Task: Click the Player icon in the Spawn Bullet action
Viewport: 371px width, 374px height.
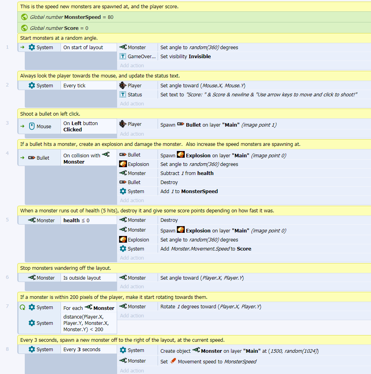Action: [x=123, y=124]
